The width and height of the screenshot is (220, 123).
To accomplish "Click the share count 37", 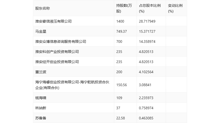I will point(118,108).
